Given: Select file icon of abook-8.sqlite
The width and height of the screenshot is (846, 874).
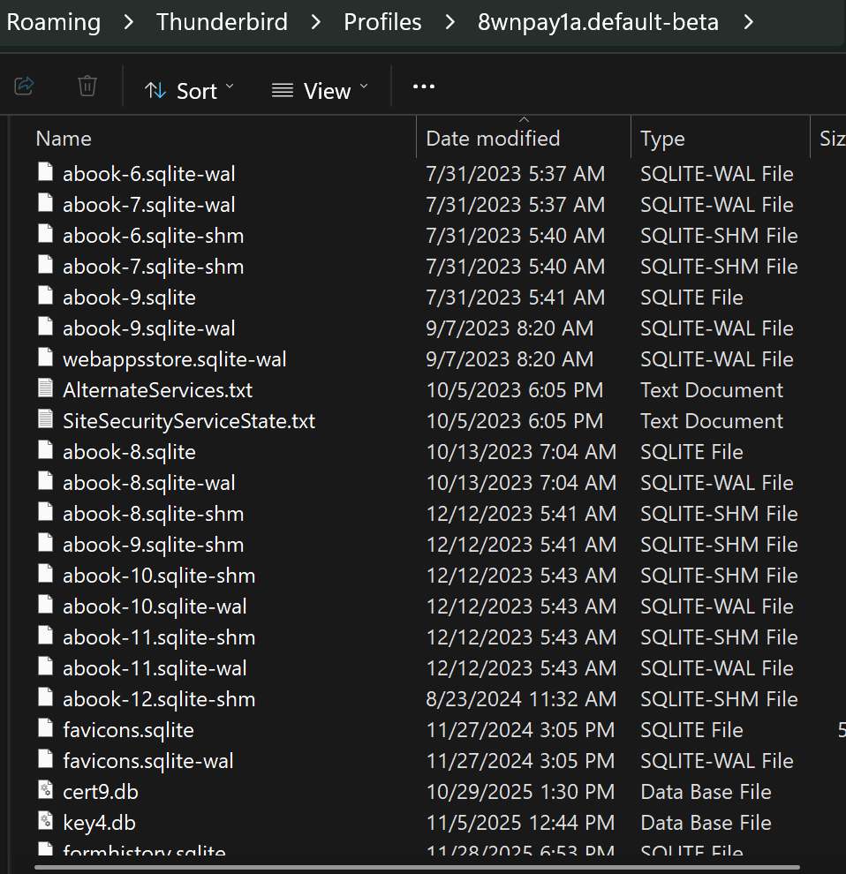Looking at the screenshot, I should (x=46, y=450).
